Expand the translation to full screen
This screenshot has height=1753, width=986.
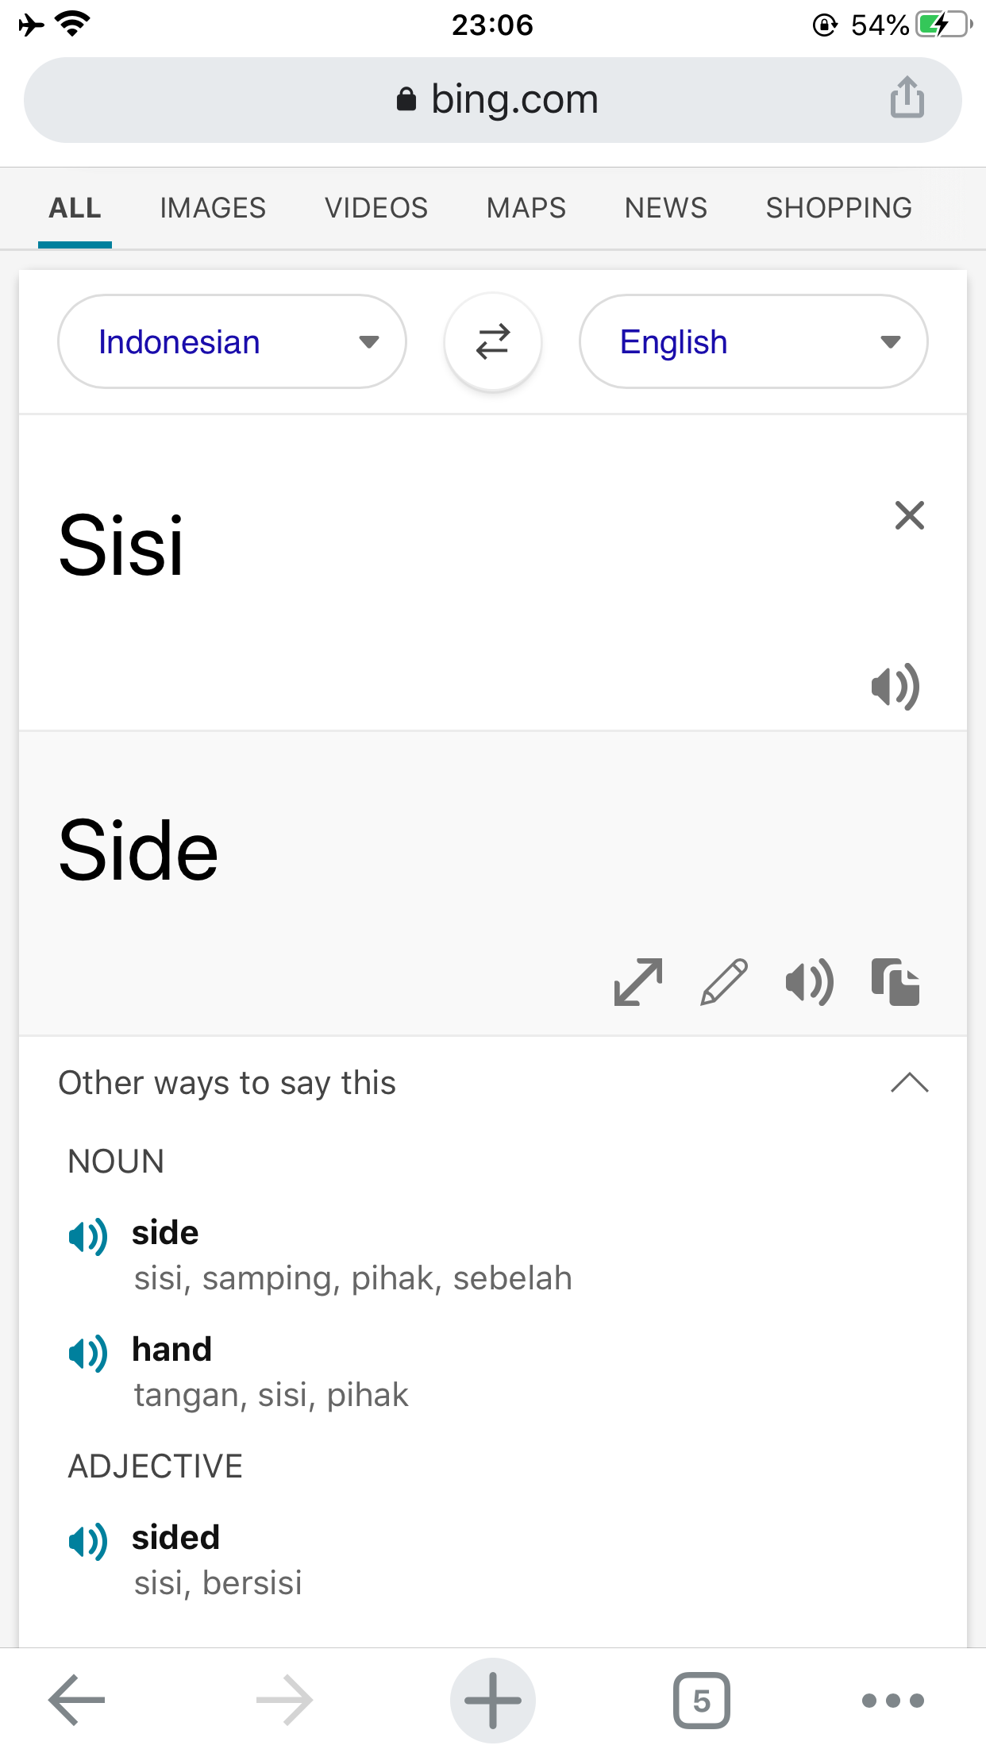tap(638, 982)
